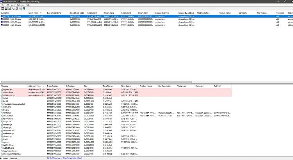This screenshot has width=293, height=160.
Task: Click the file icon next to FLTMGR.SYS
Action: [x=2, y=119]
